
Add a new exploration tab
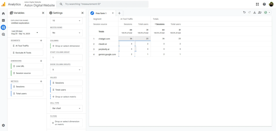pos(119,13)
